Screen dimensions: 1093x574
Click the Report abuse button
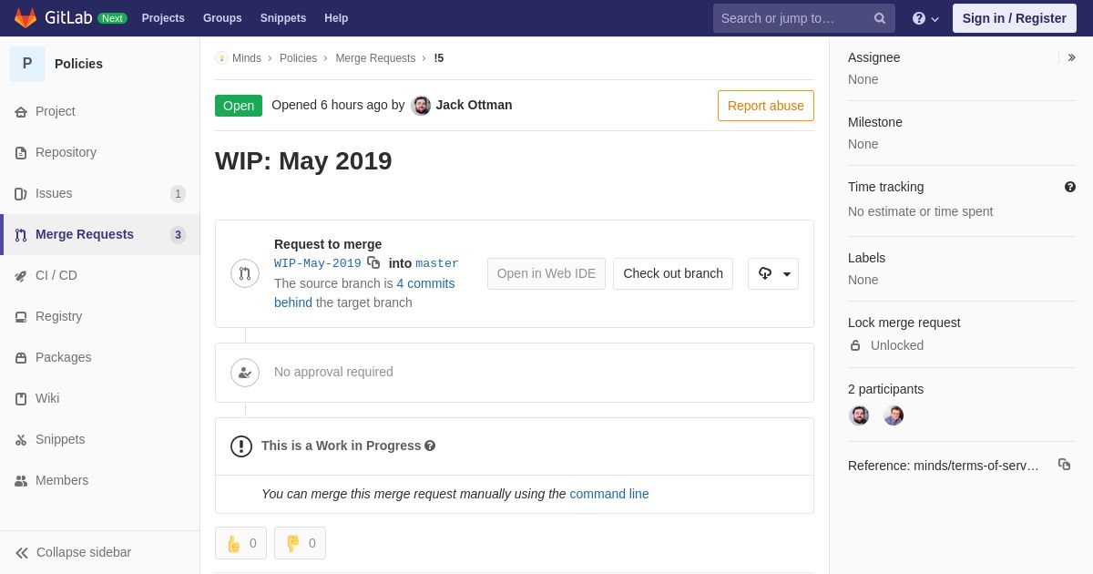click(766, 106)
